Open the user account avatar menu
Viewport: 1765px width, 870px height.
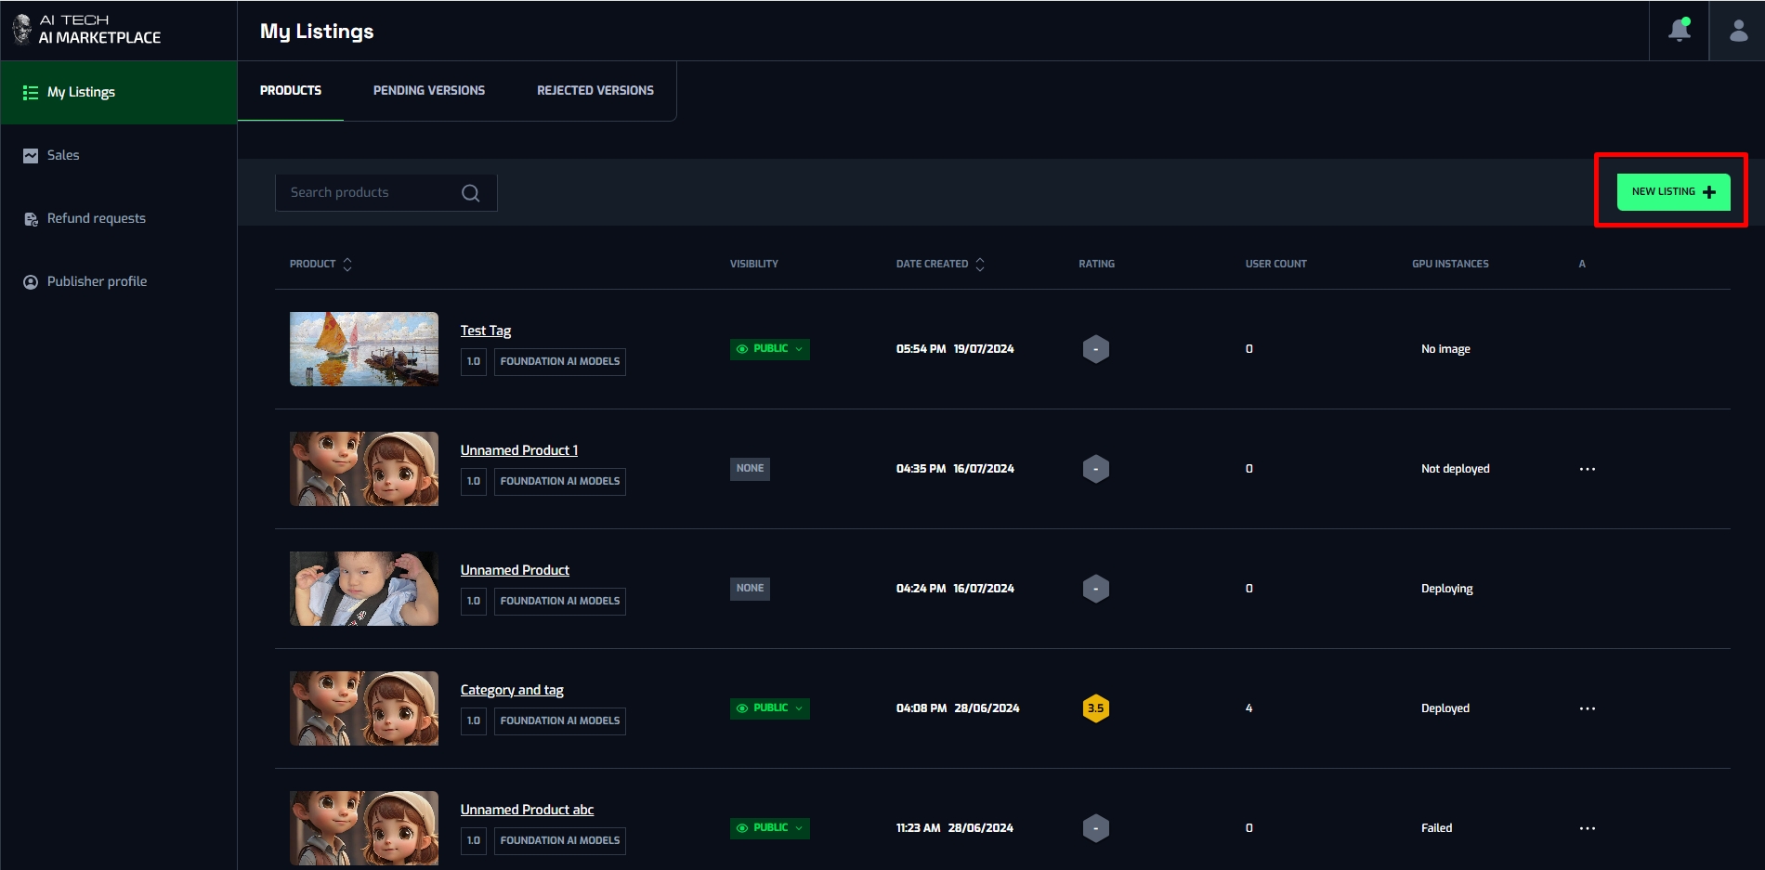pos(1737,31)
